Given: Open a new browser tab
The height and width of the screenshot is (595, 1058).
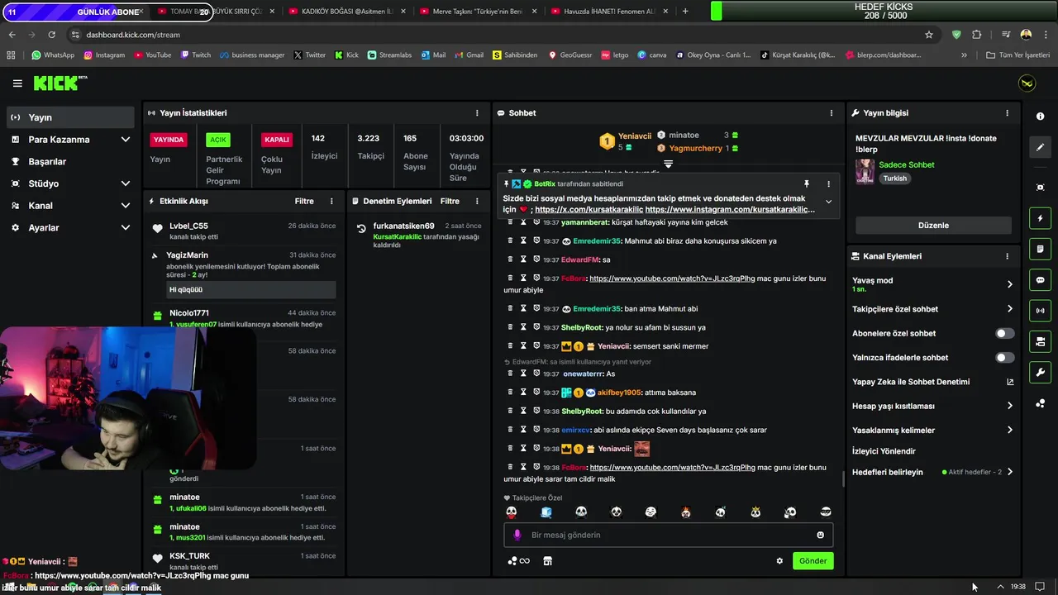Looking at the screenshot, I should click(x=685, y=12).
